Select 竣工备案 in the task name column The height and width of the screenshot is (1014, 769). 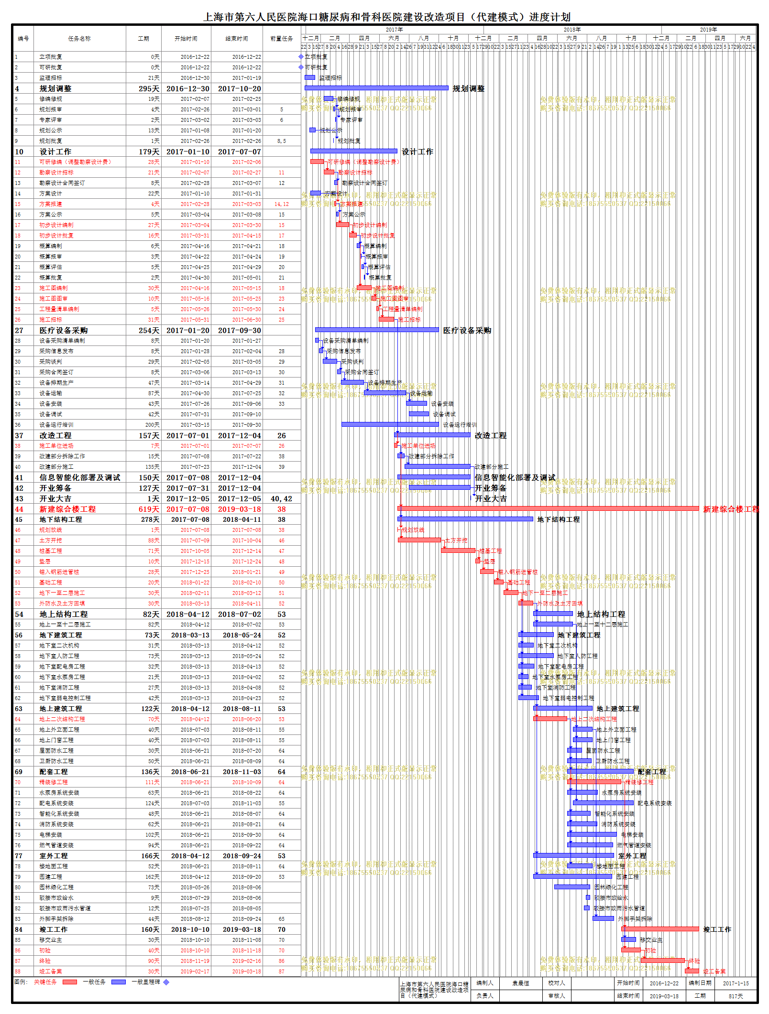[51, 971]
